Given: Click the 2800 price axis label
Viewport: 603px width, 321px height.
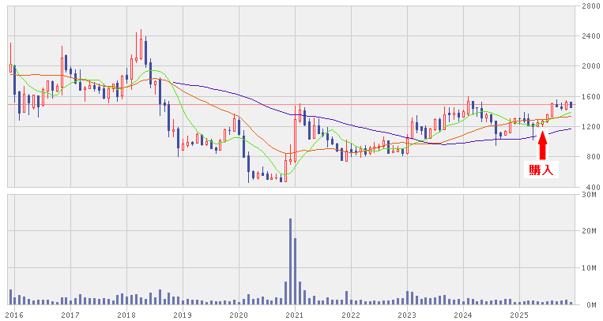Looking at the screenshot, I should [x=588, y=6].
